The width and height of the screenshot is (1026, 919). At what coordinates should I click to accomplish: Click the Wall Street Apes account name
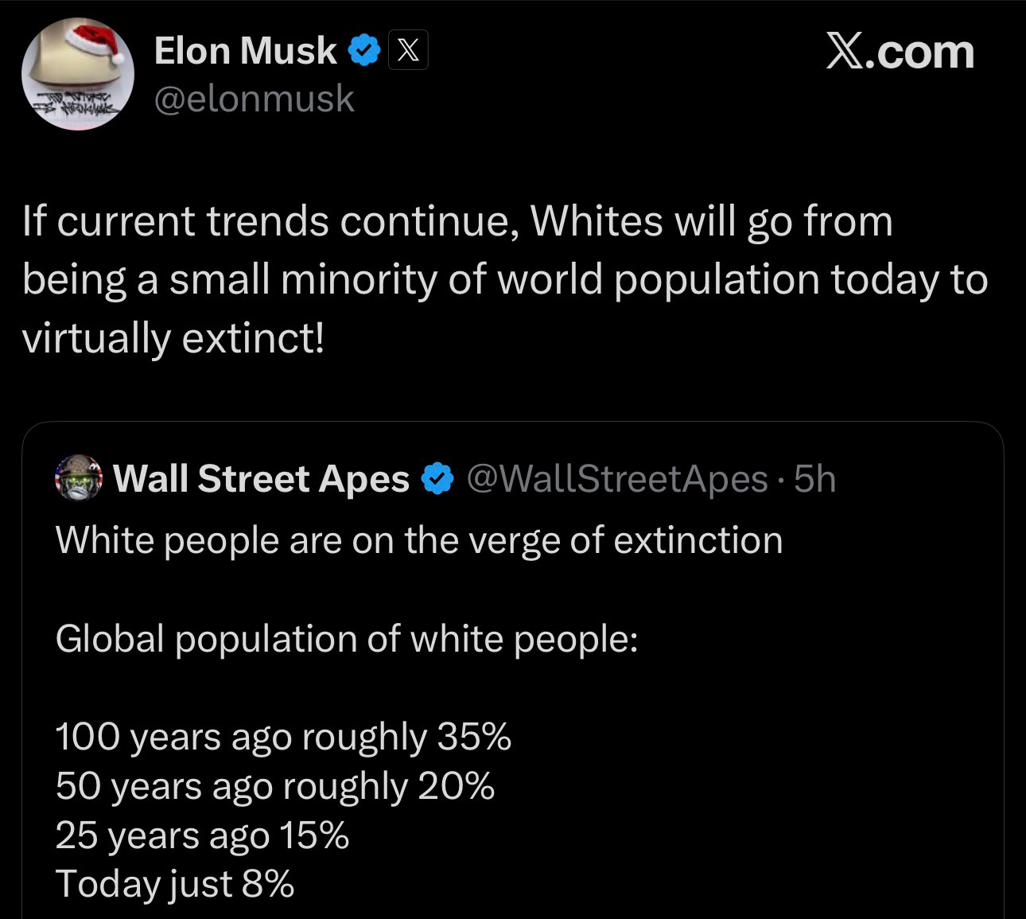point(262,479)
